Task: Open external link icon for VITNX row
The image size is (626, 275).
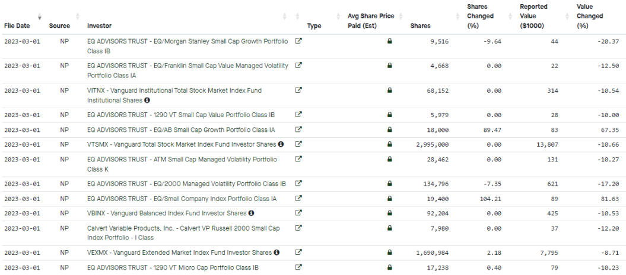Action: (298, 90)
